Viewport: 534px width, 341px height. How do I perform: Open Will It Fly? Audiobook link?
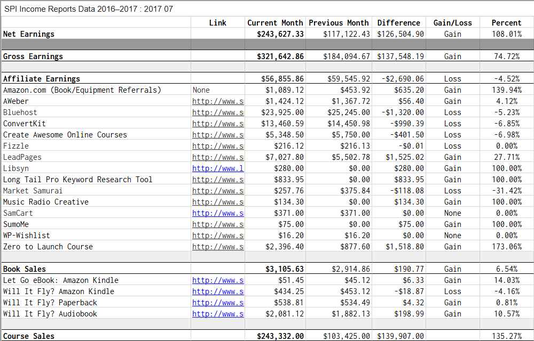[218, 314]
